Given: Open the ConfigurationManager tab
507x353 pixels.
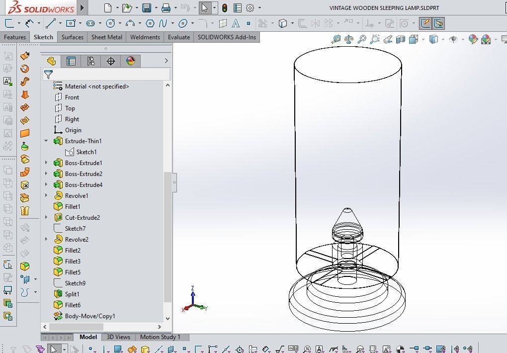Looking at the screenshot, I should (91, 61).
